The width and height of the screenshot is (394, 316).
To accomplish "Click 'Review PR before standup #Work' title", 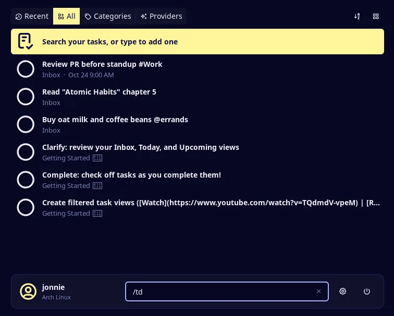I will pyautogui.click(x=102, y=64).
